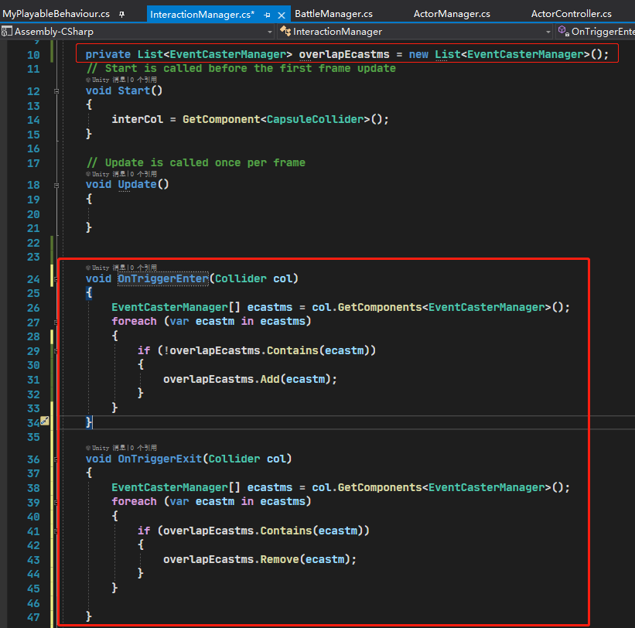
Task: Collapse the foreach block on line 39
Action: point(56,503)
